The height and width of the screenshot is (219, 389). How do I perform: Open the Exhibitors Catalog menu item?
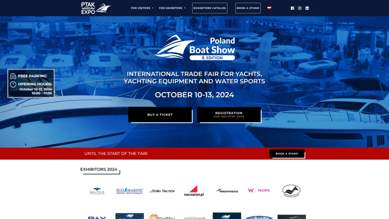210,8
